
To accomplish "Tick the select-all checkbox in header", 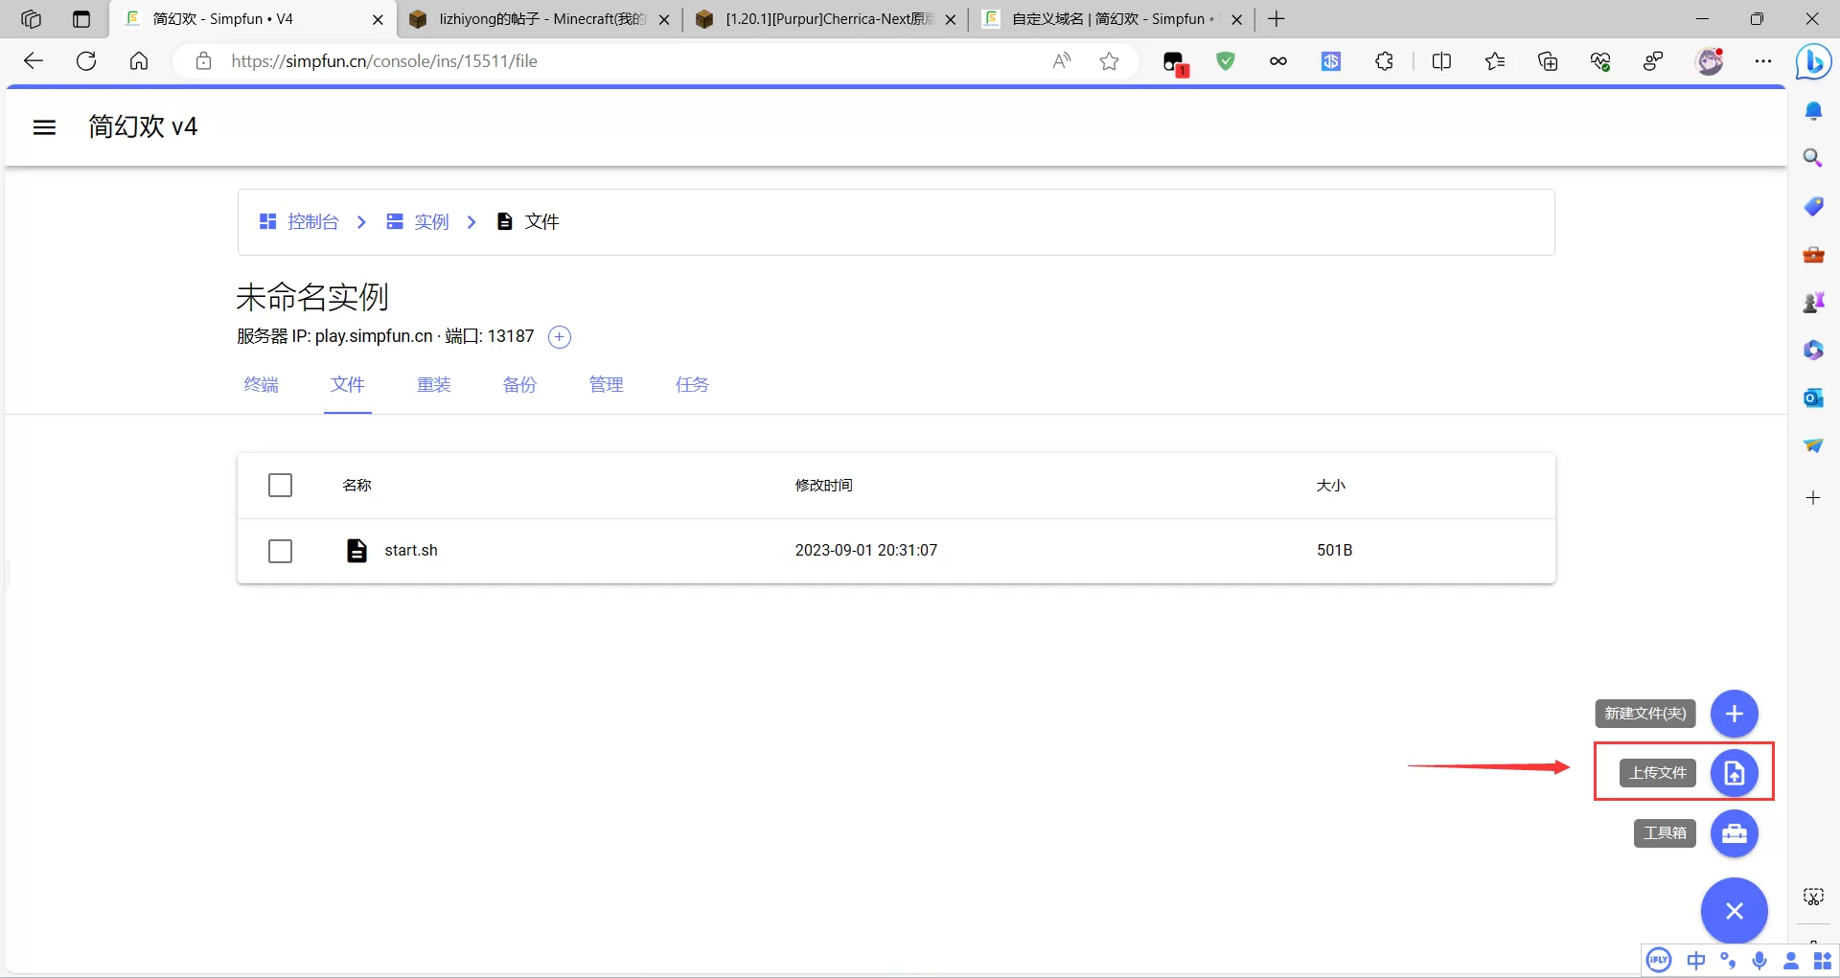I will pyautogui.click(x=280, y=486).
